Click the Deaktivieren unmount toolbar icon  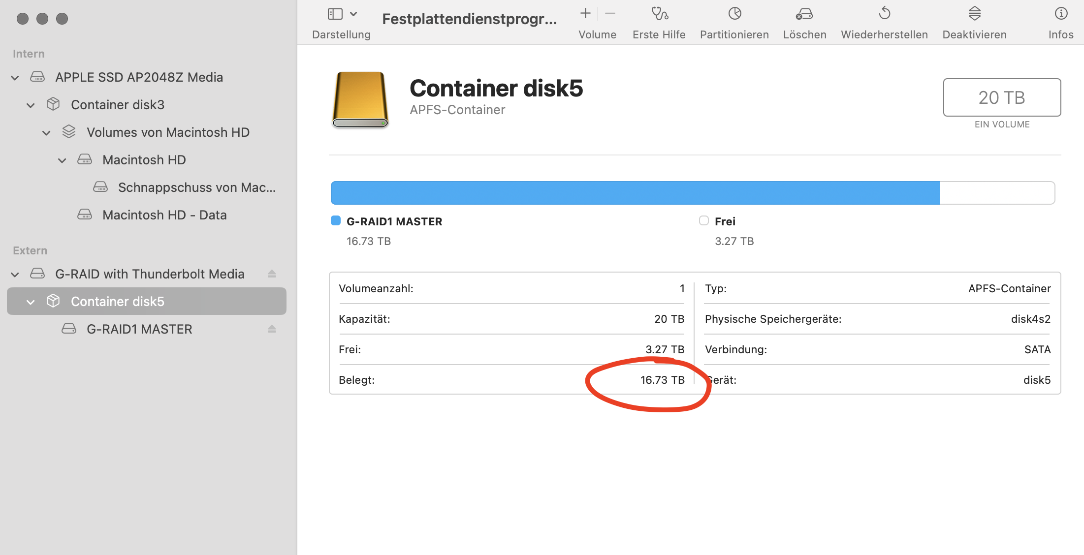tap(974, 14)
